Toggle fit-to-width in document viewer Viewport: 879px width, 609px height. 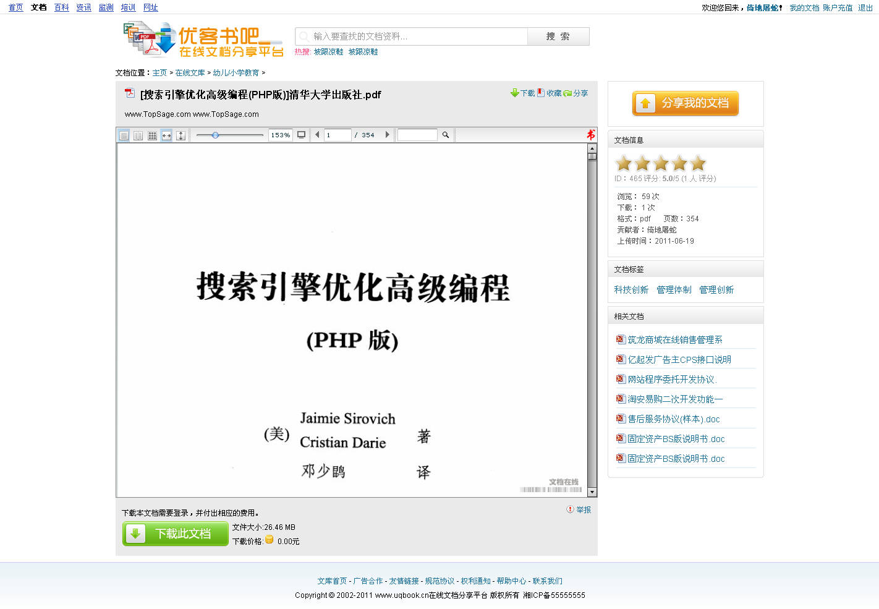(x=167, y=135)
